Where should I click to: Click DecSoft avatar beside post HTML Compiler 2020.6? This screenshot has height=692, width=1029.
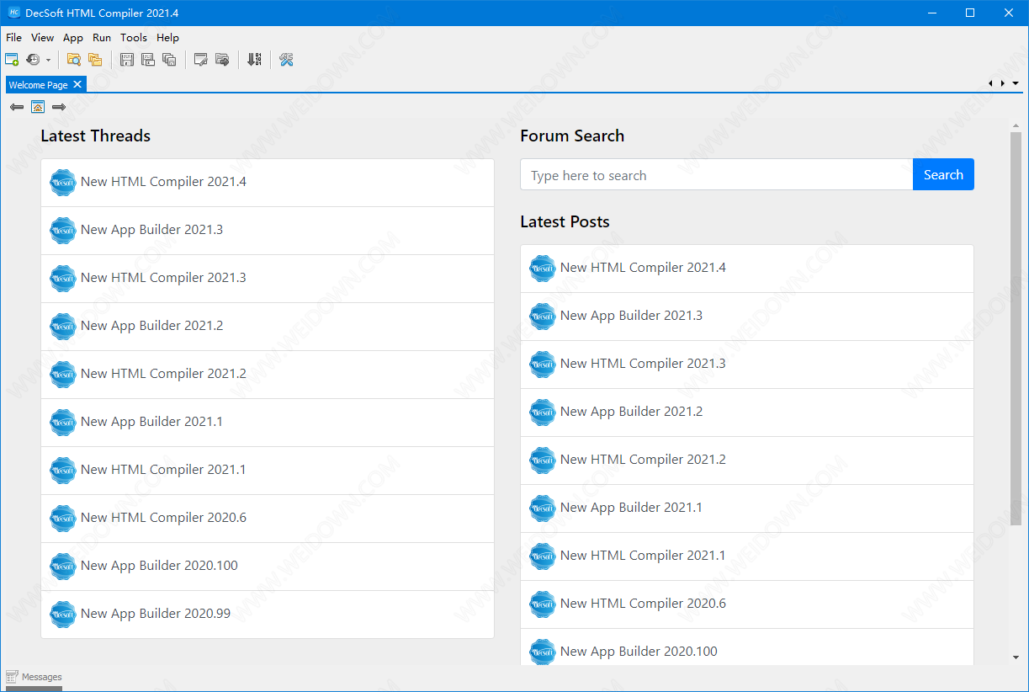coord(543,604)
